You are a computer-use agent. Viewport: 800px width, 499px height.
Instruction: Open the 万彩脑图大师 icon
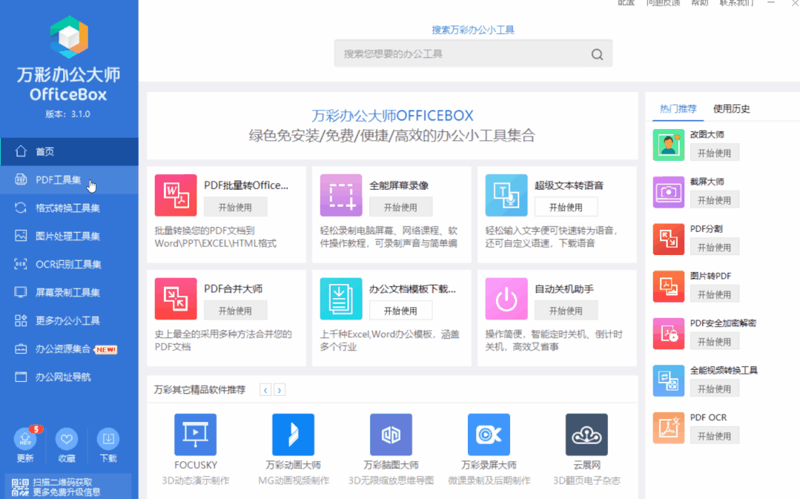pos(391,434)
